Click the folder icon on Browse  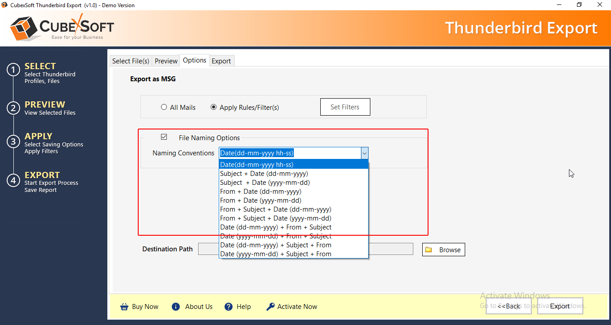(x=429, y=250)
